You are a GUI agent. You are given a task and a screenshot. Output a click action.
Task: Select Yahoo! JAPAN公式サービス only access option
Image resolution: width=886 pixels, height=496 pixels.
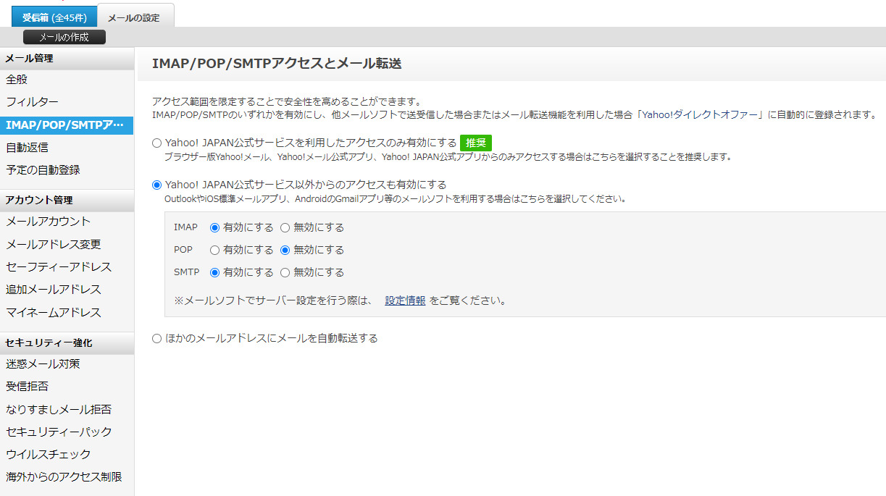[157, 143]
